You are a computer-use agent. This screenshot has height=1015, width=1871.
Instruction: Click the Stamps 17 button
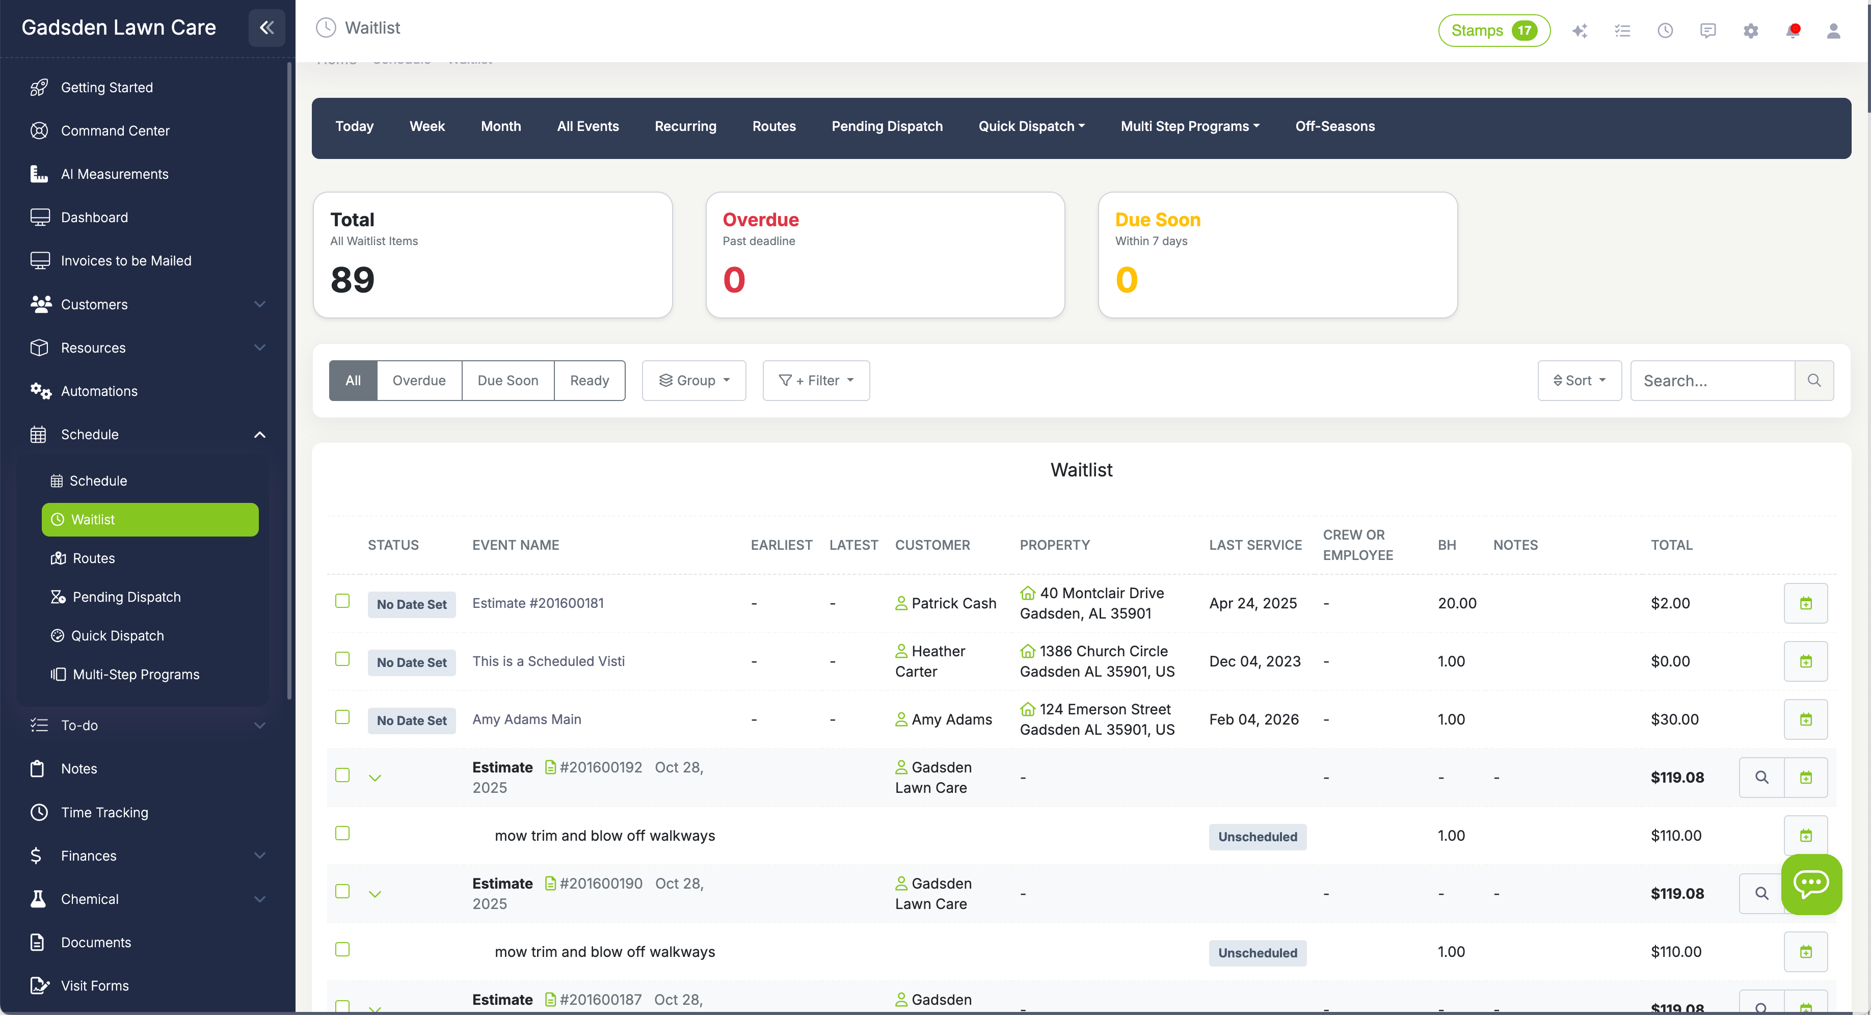point(1493,31)
